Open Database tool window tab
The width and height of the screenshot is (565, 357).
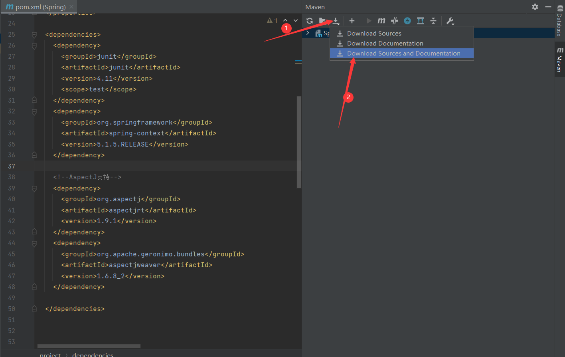pyautogui.click(x=559, y=21)
